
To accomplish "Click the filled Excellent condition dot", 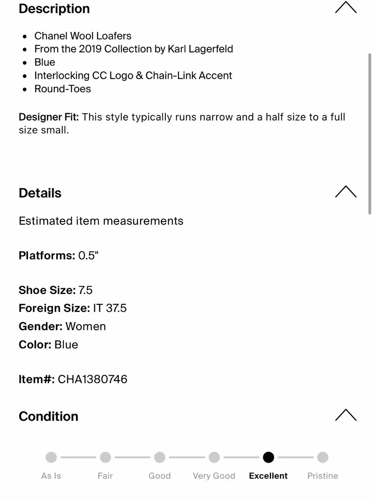I will (x=269, y=457).
